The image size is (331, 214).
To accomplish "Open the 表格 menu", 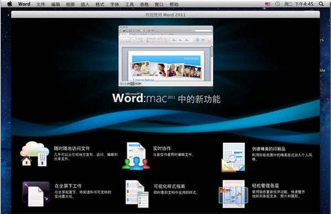I will (144, 4).
